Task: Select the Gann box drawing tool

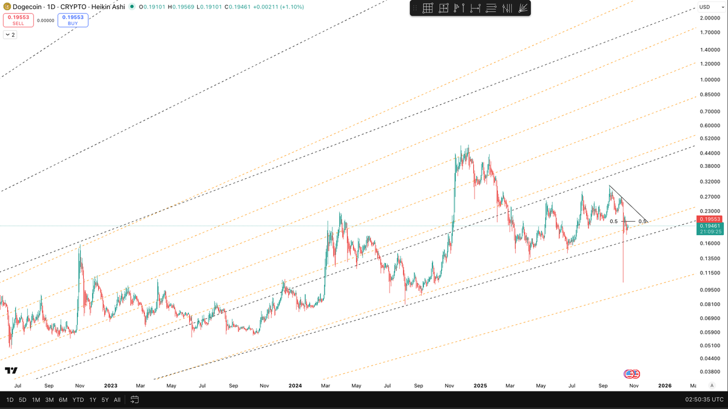Action: 428,8
